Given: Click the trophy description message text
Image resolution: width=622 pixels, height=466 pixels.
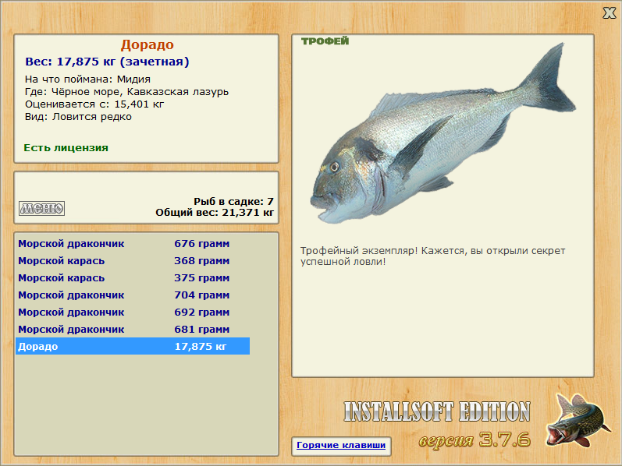Looking at the screenshot, I should 433,256.
